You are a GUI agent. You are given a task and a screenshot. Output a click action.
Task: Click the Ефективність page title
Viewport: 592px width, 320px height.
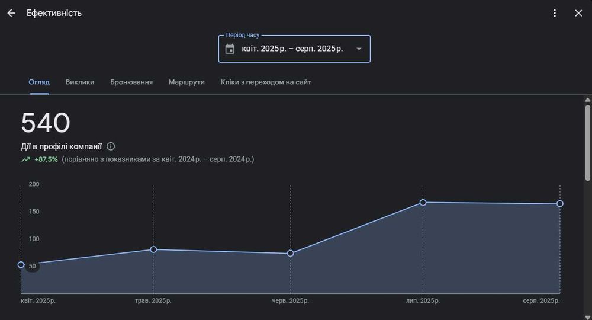point(54,13)
